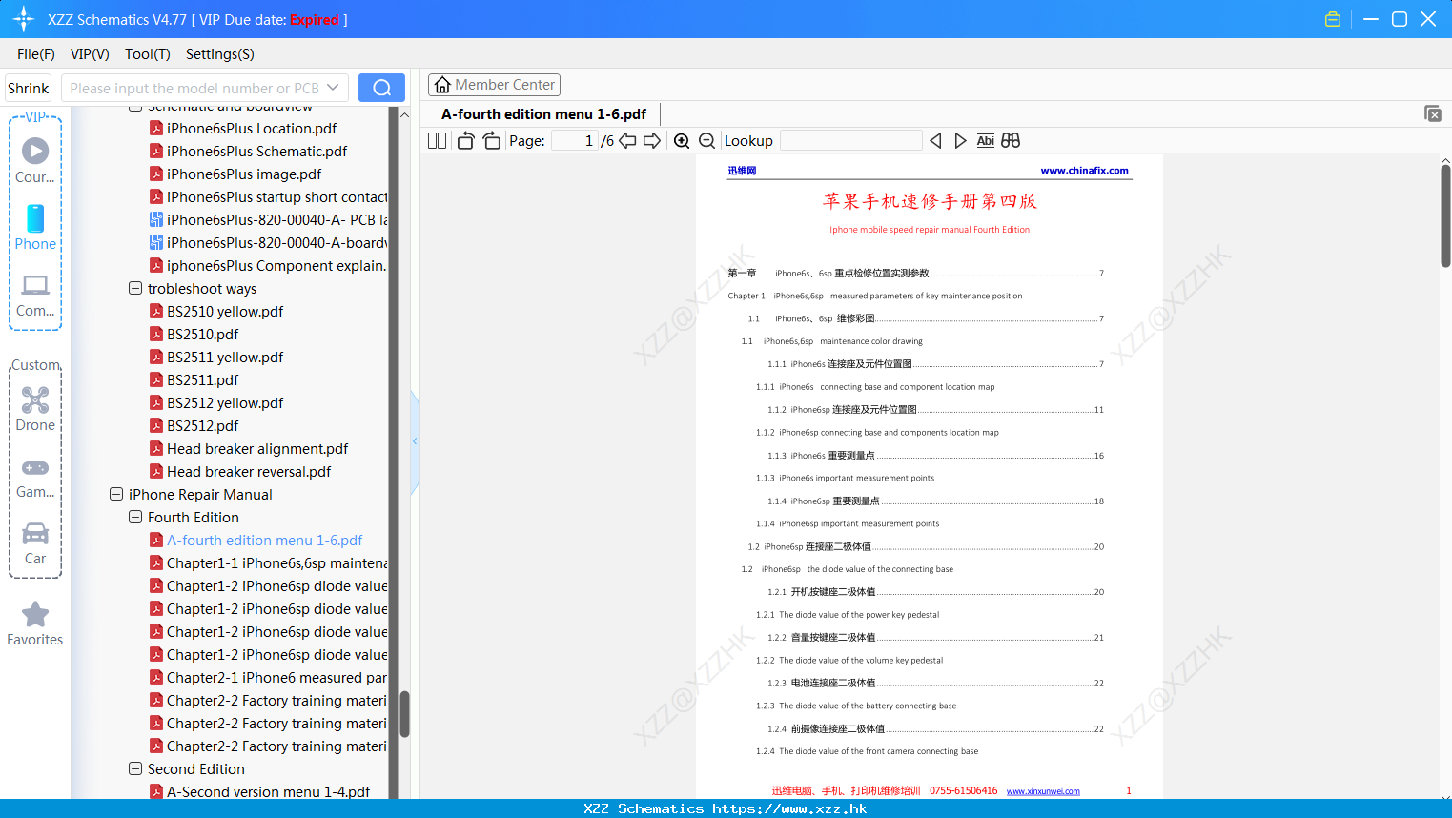Image resolution: width=1452 pixels, height=818 pixels.
Task: Open BS2511.pdf
Action: (x=202, y=379)
